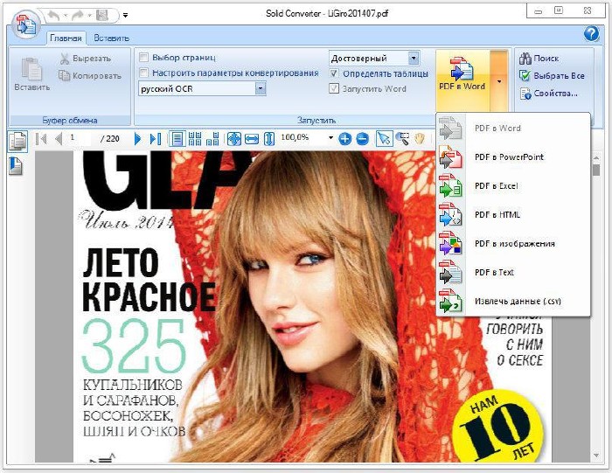Image resolution: width=612 pixels, height=473 pixels.
Task: Click the Выбрать Все button
Action: click(551, 76)
